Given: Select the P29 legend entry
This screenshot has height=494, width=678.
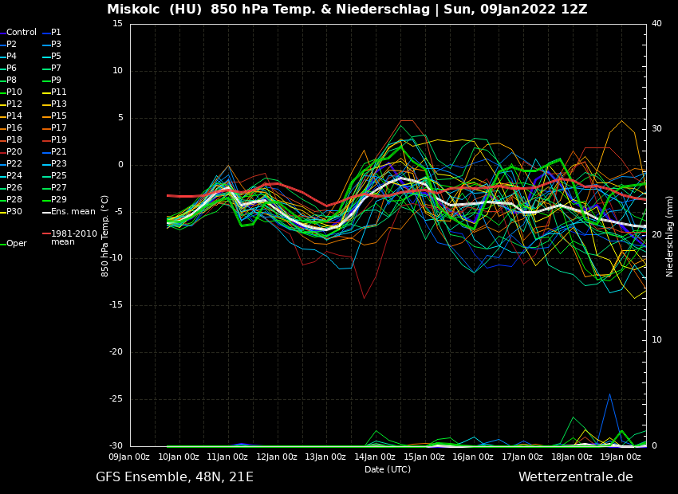Looking at the screenshot, I should pos(59,200).
